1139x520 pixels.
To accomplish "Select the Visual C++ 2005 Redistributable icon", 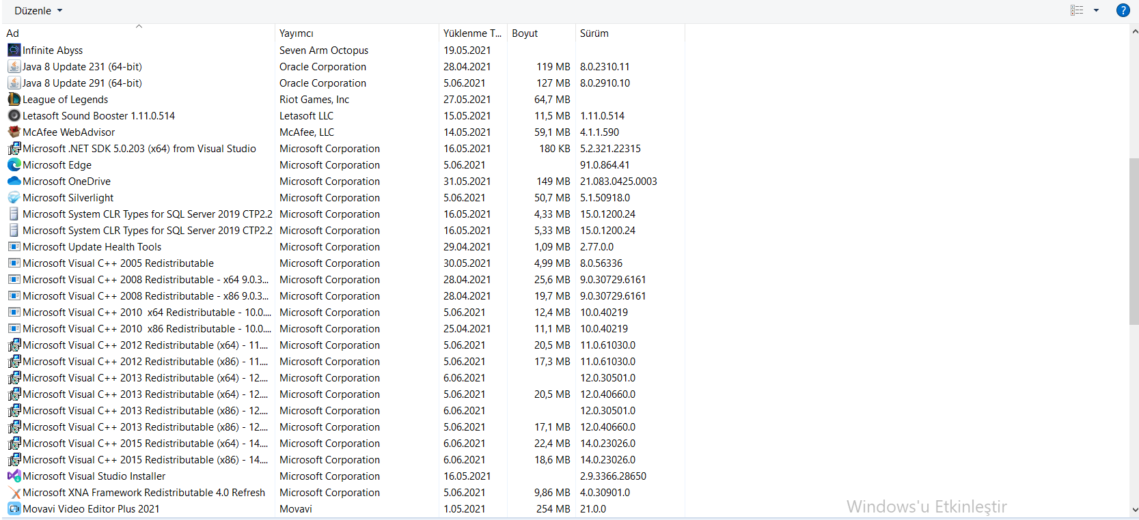I will click(x=14, y=263).
